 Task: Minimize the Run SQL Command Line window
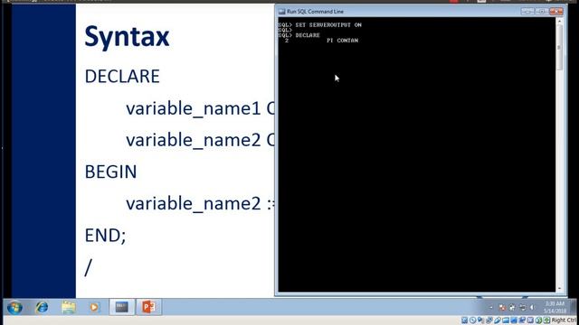pyautogui.click(x=527, y=12)
